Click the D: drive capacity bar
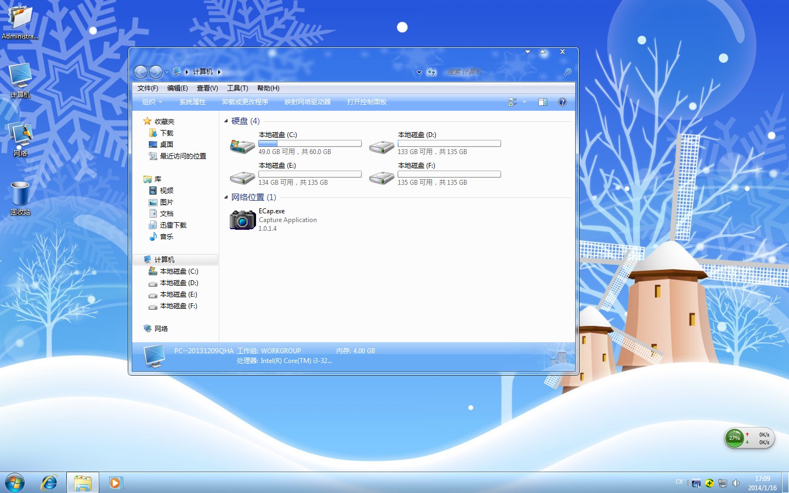789x493 pixels. click(x=449, y=144)
